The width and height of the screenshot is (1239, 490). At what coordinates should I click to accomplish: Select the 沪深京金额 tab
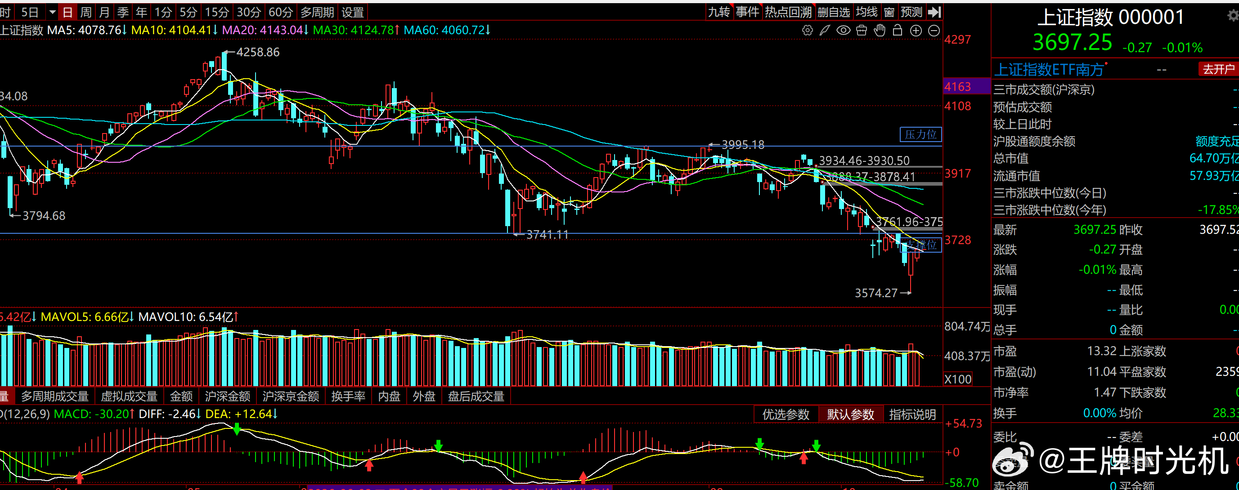point(291,396)
